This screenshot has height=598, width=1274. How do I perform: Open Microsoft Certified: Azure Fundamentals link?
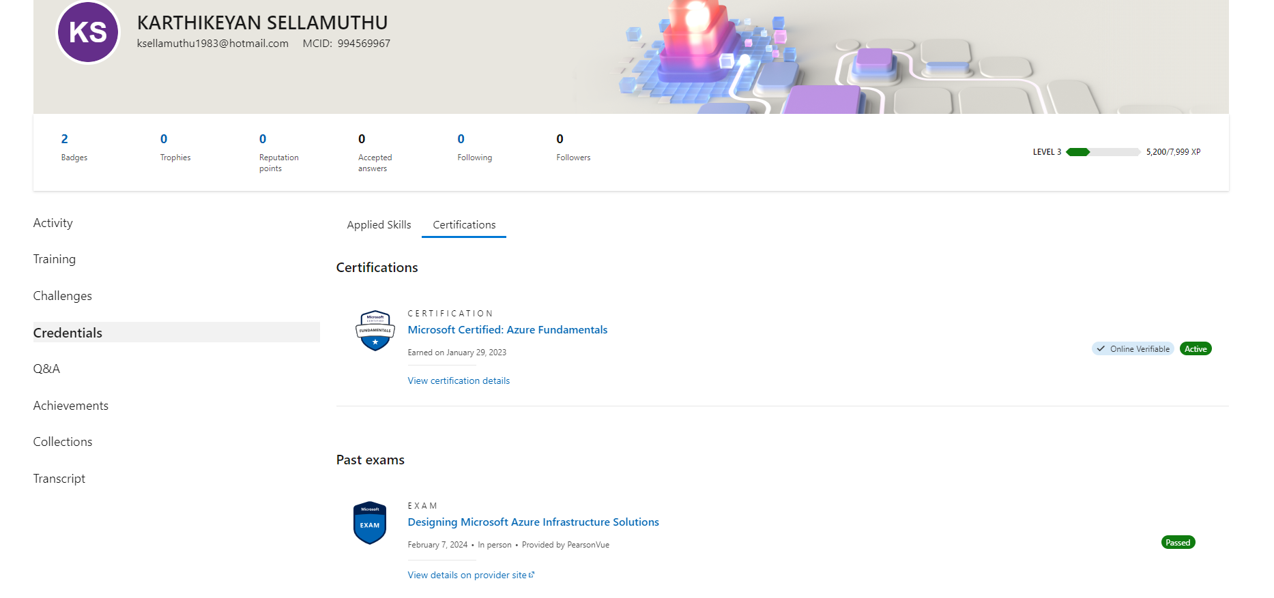[507, 330]
